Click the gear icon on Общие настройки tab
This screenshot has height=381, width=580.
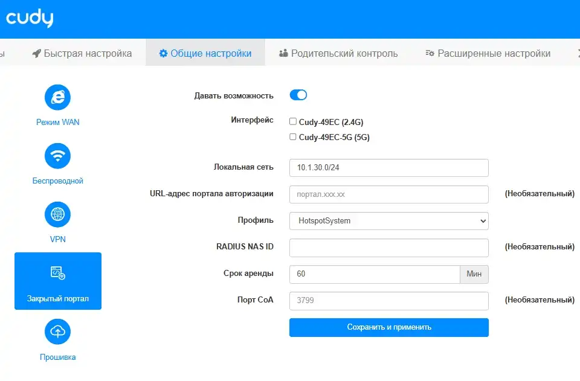pyautogui.click(x=163, y=53)
